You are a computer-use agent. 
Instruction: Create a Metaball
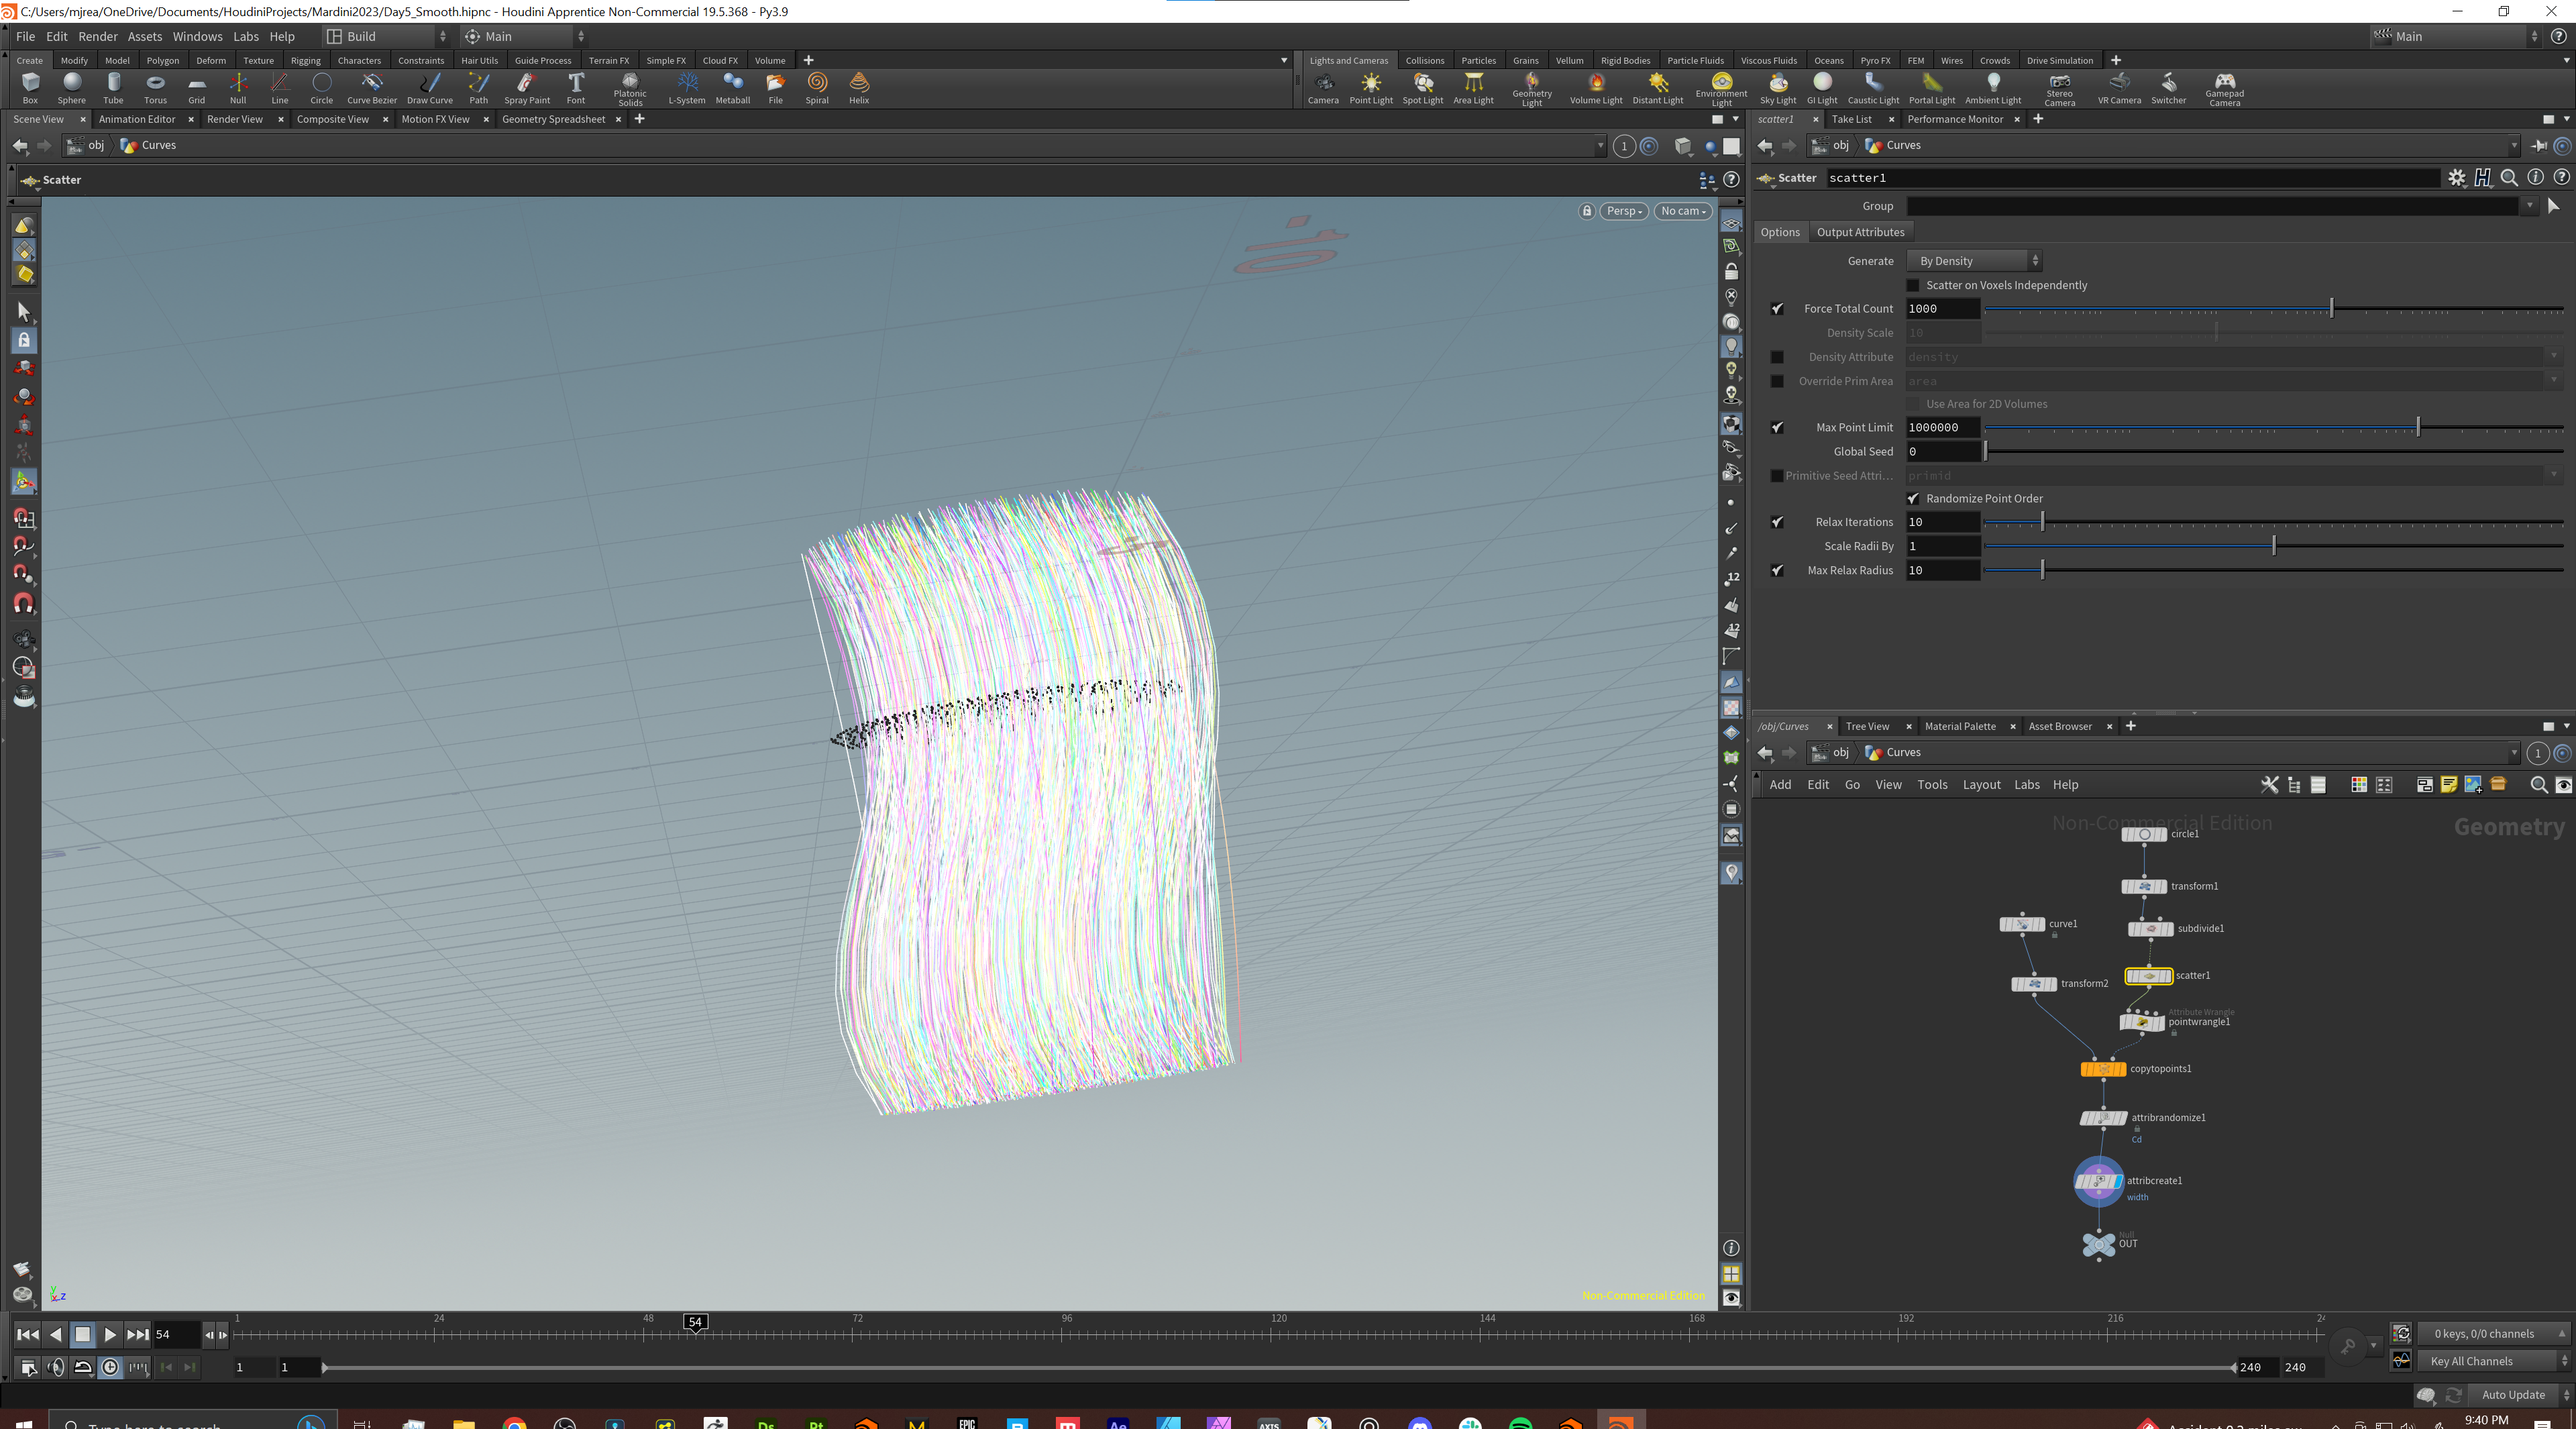[x=733, y=88]
